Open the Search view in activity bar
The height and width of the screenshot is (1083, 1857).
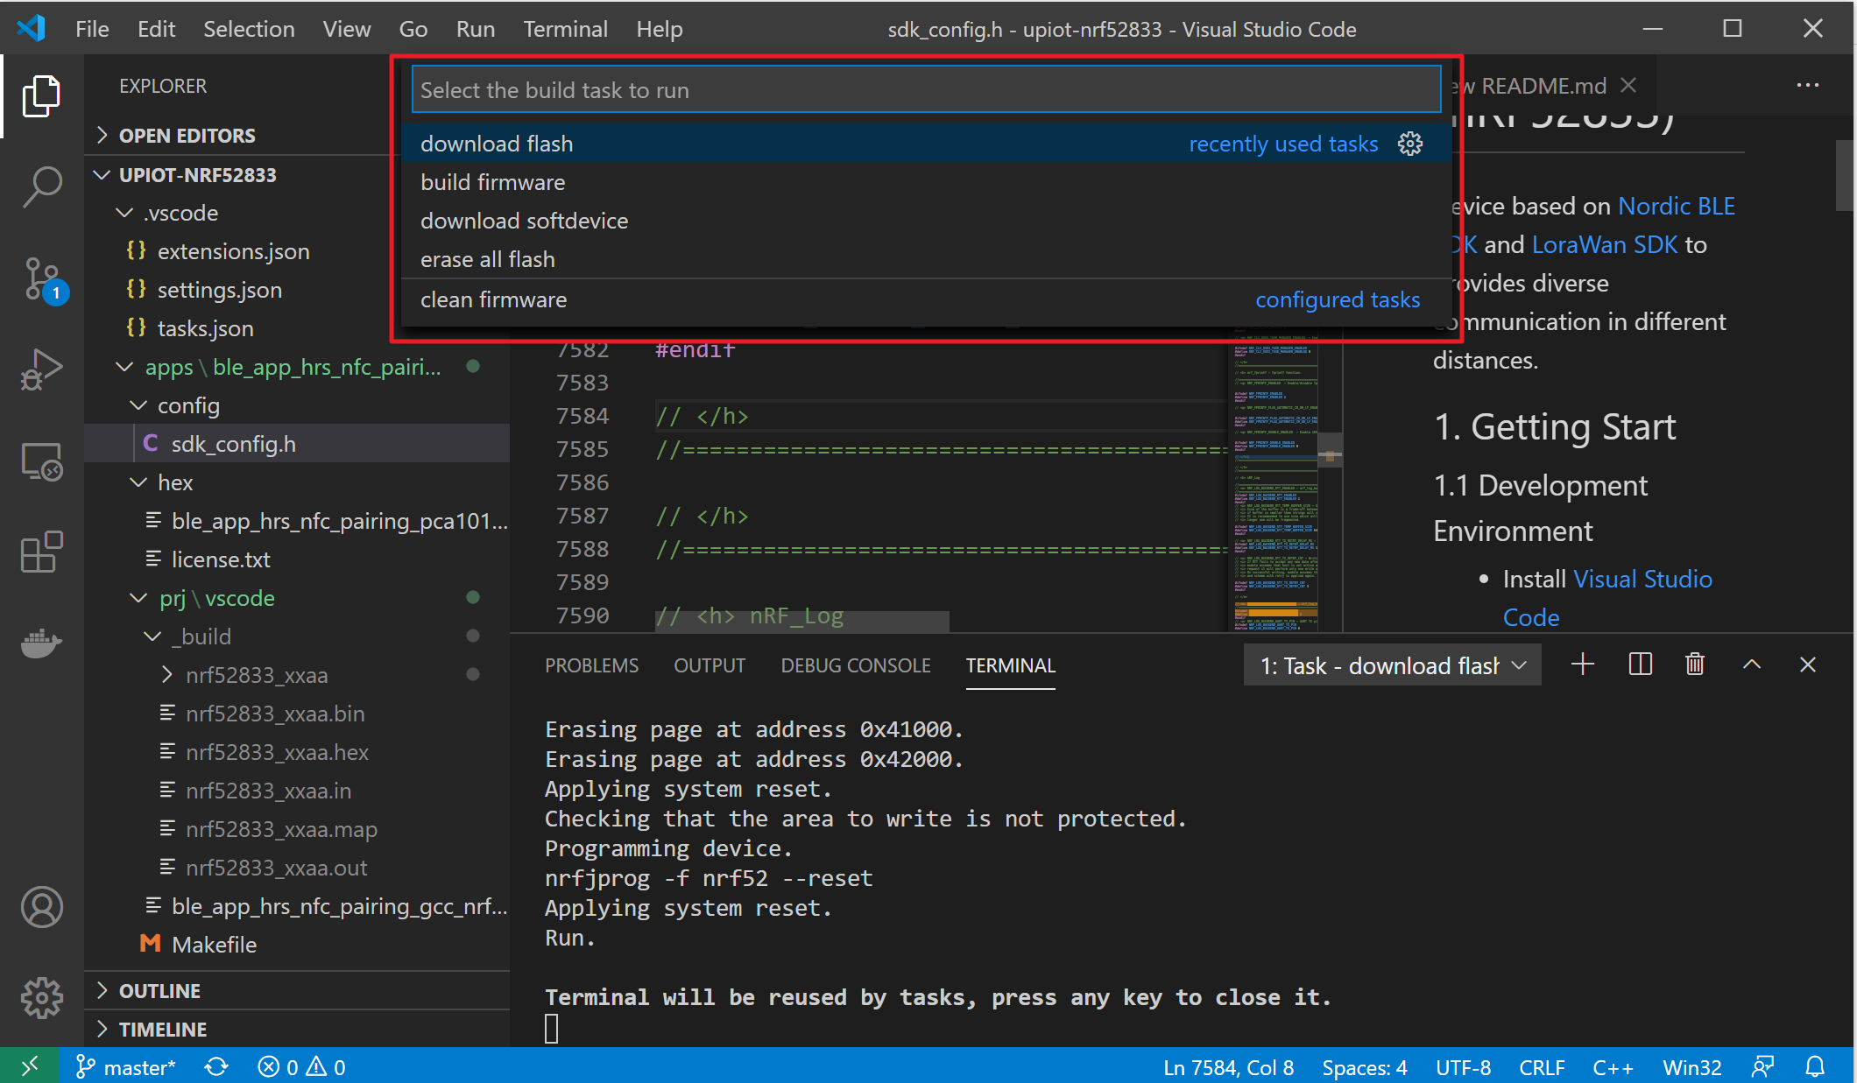pyautogui.click(x=41, y=186)
